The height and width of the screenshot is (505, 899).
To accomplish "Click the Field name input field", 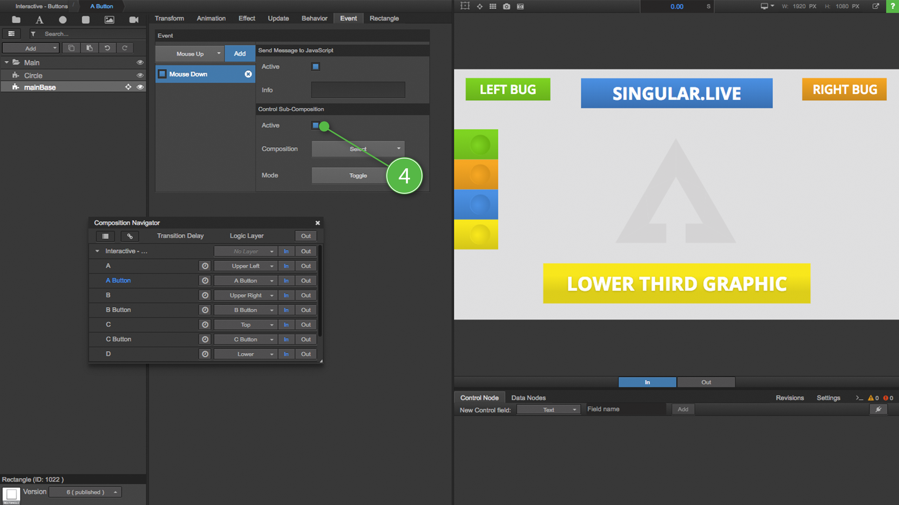I will [x=626, y=409].
